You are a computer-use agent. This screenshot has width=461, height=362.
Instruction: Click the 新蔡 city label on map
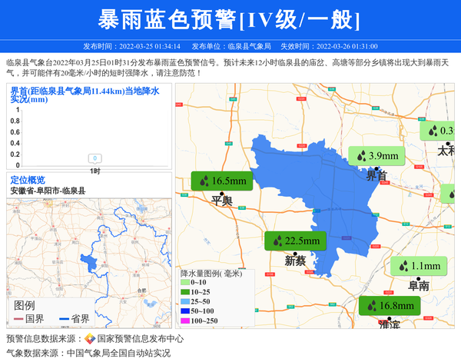(x=295, y=261)
